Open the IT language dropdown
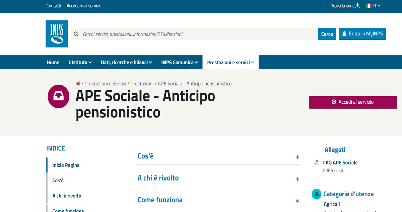The width and height of the screenshot is (402, 212). coord(377,6)
